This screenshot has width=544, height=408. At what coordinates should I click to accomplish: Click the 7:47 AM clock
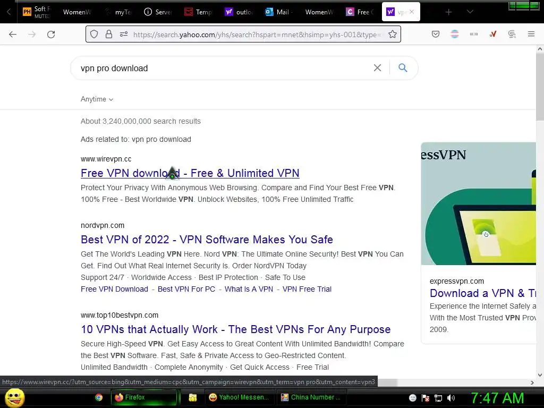(x=497, y=398)
